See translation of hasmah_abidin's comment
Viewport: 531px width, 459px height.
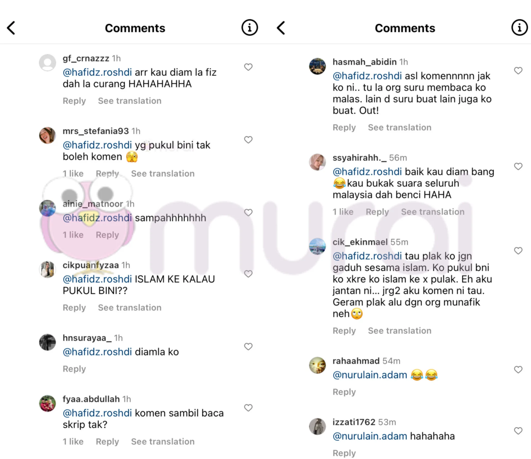pos(400,127)
